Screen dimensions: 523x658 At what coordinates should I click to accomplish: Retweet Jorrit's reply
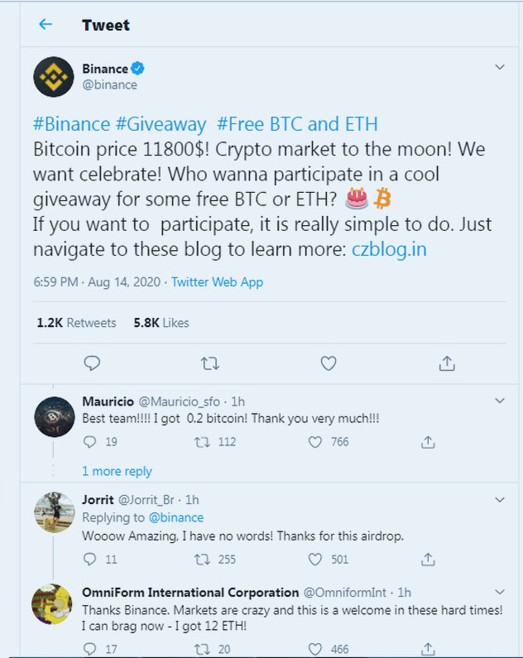(x=200, y=560)
